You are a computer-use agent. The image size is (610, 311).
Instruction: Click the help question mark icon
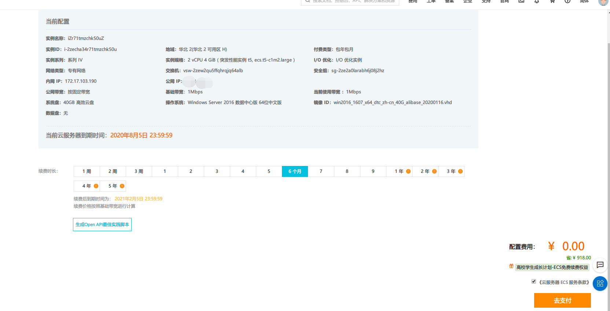[567, 1]
